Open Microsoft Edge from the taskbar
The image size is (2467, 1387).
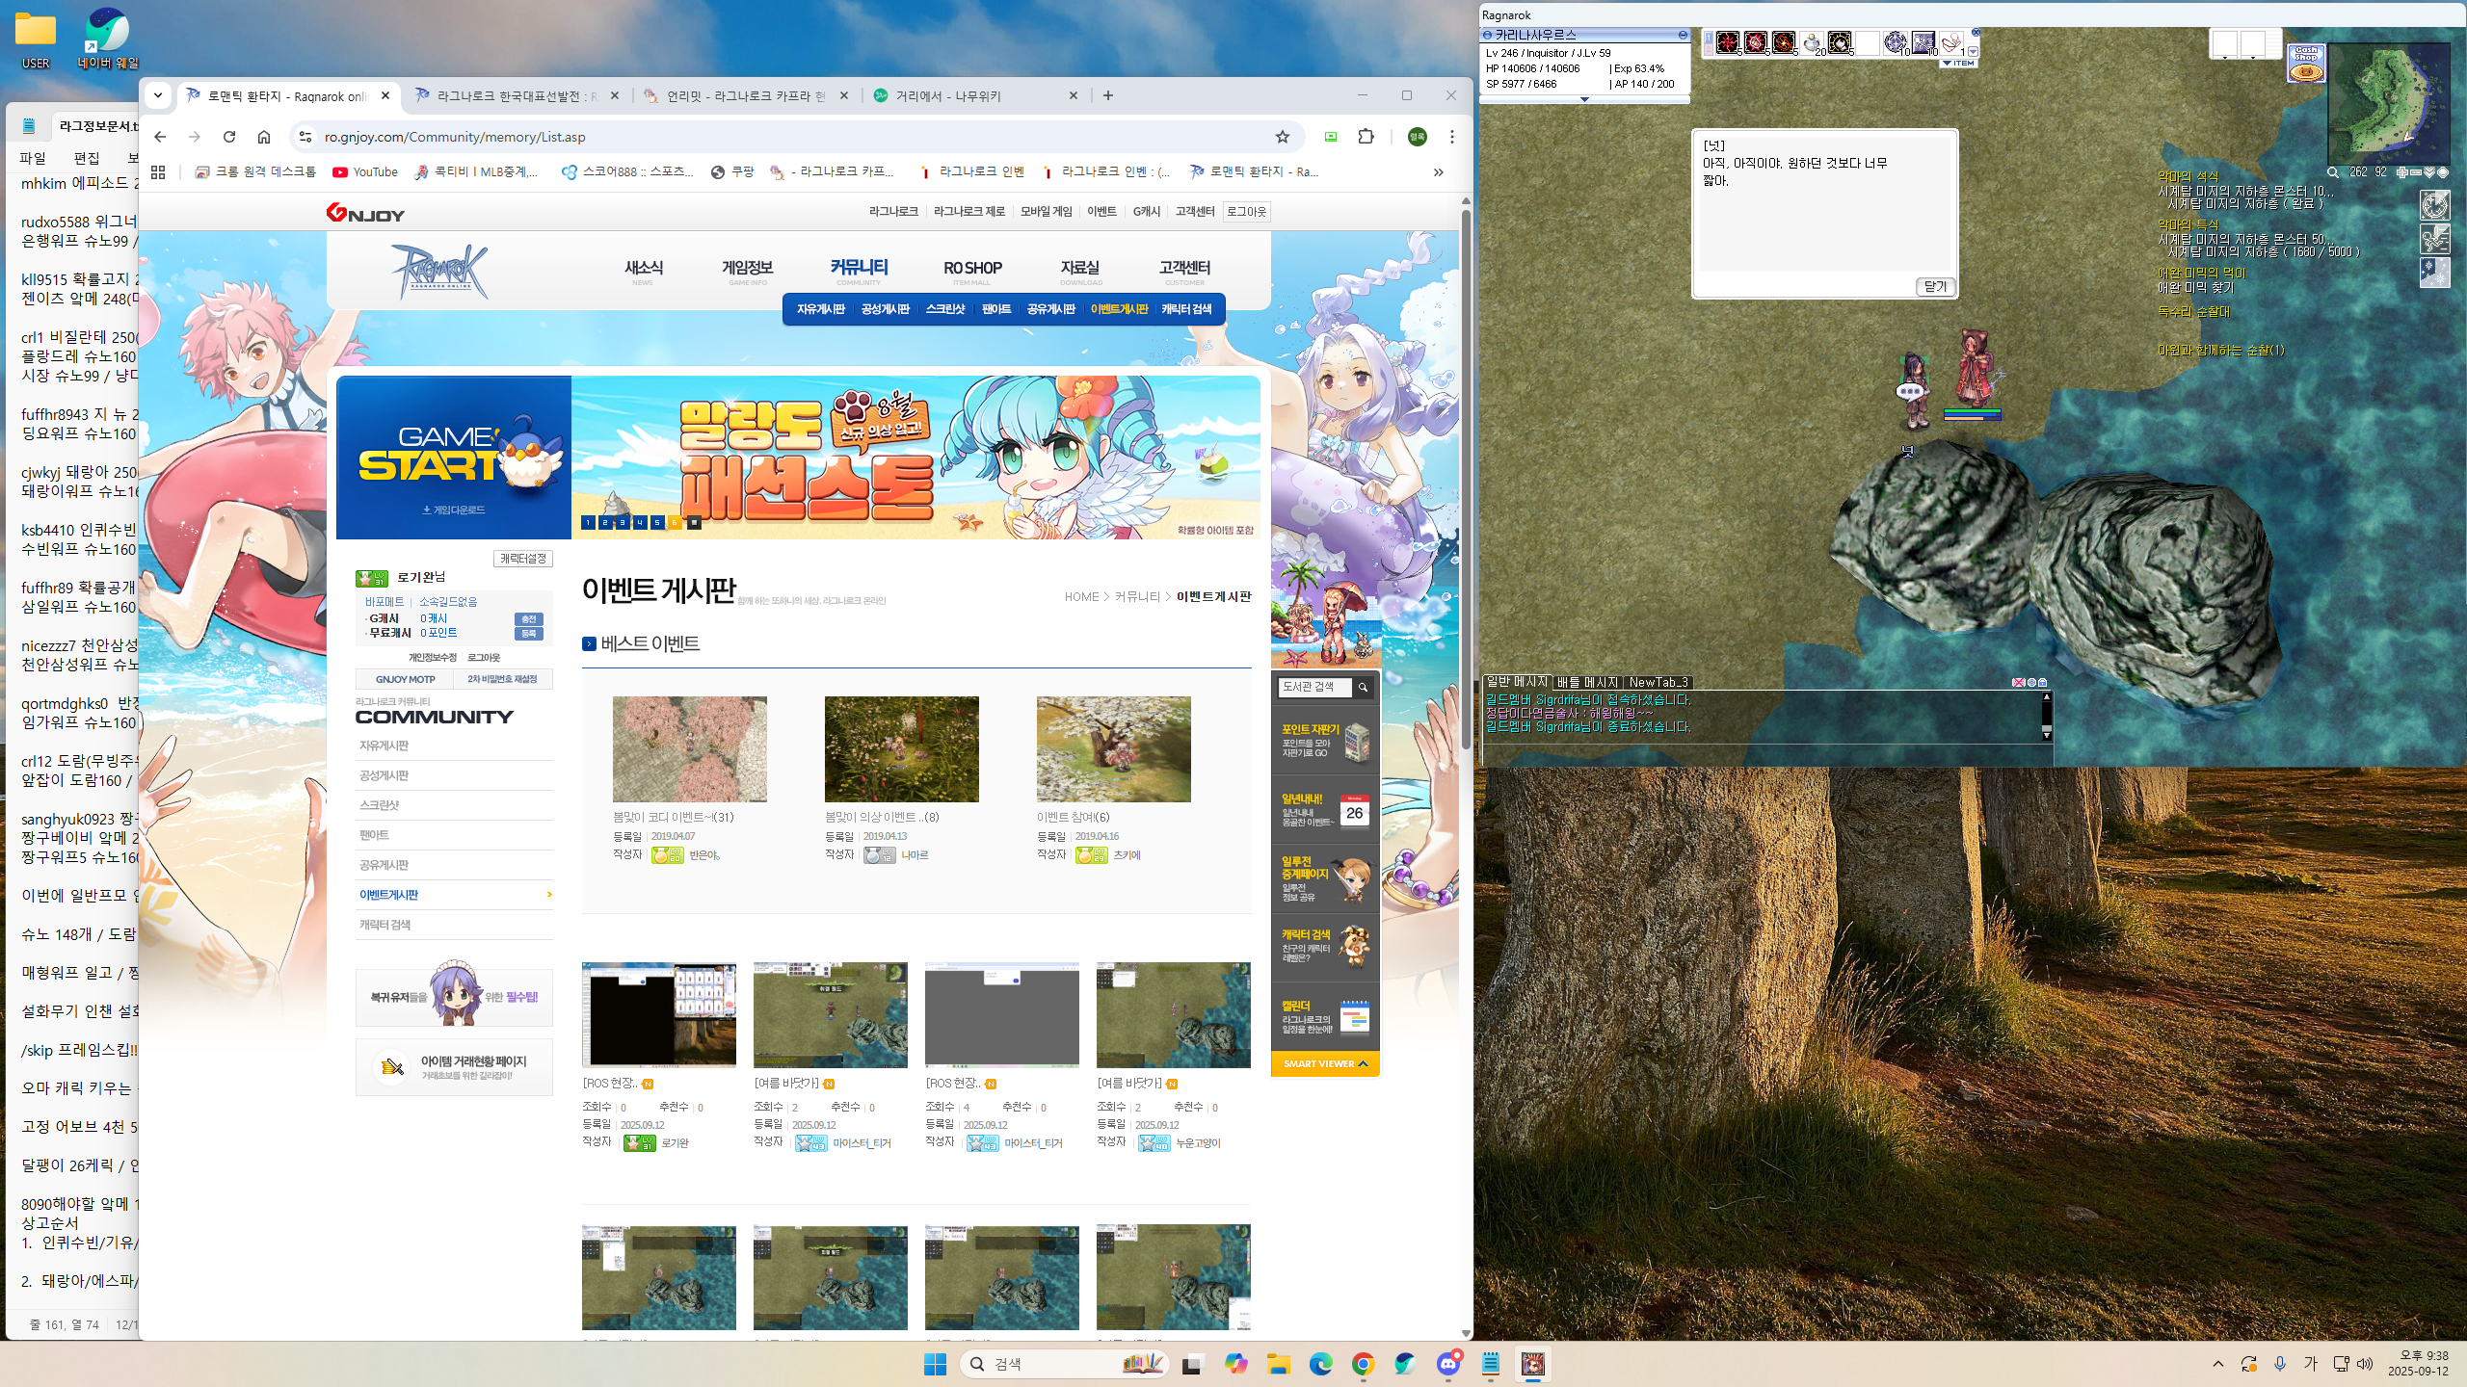(x=1320, y=1363)
